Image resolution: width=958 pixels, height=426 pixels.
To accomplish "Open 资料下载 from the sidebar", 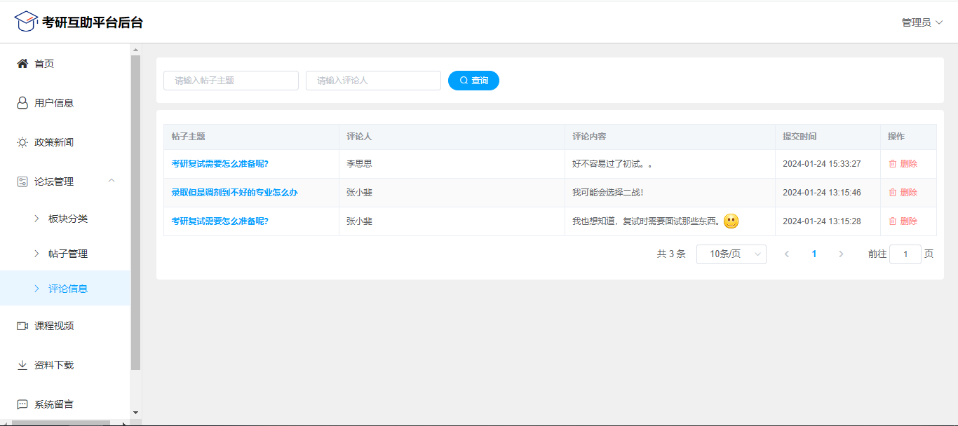I will pos(53,365).
